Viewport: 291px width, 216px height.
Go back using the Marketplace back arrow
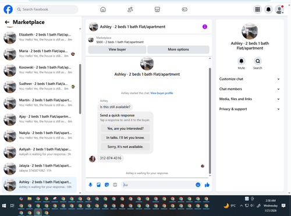click(x=7, y=22)
